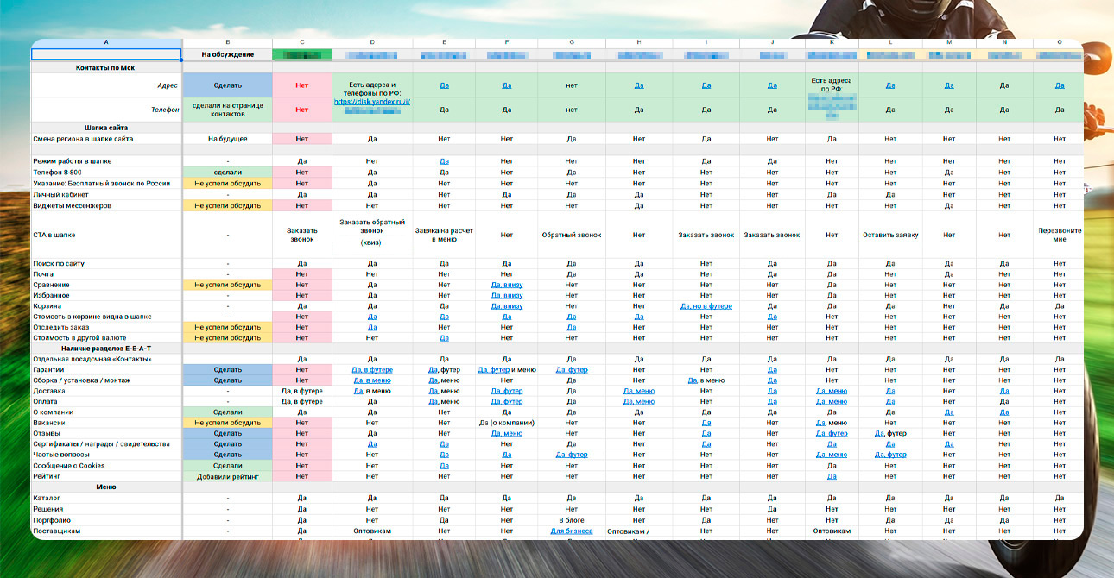
Task: Click the 'Обратный звонок' cell
Action: (571, 235)
